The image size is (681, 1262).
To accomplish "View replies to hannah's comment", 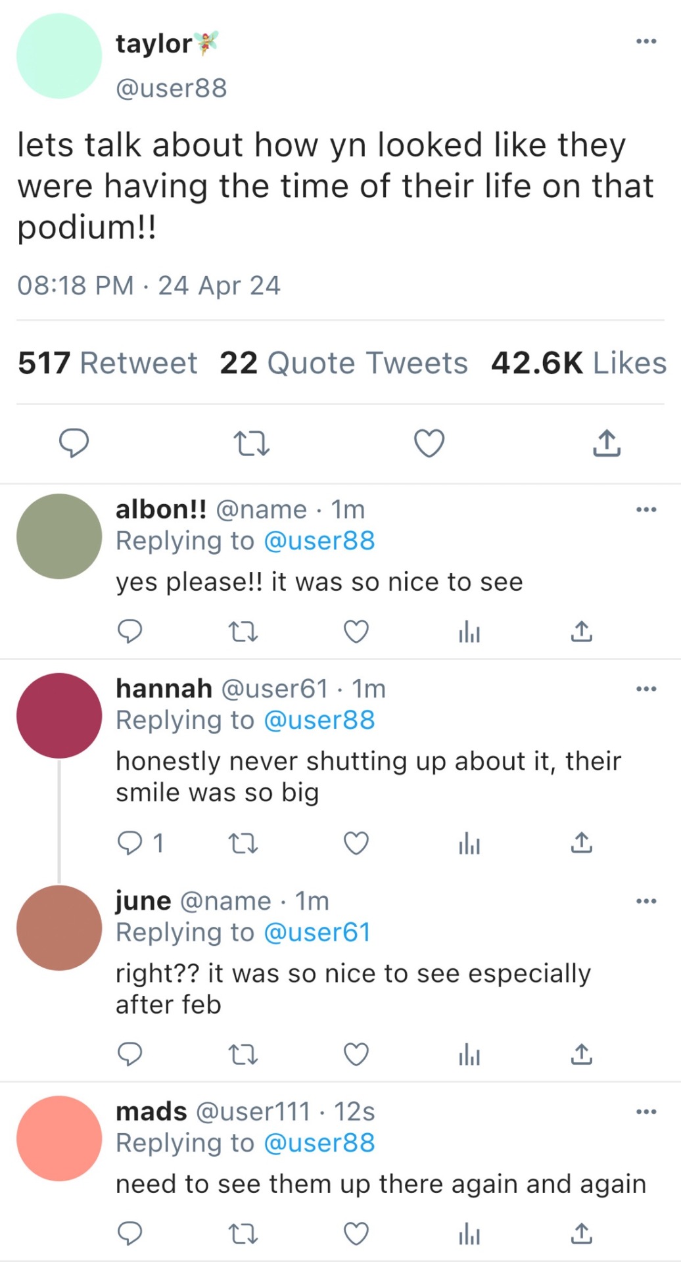I will click(x=139, y=843).
